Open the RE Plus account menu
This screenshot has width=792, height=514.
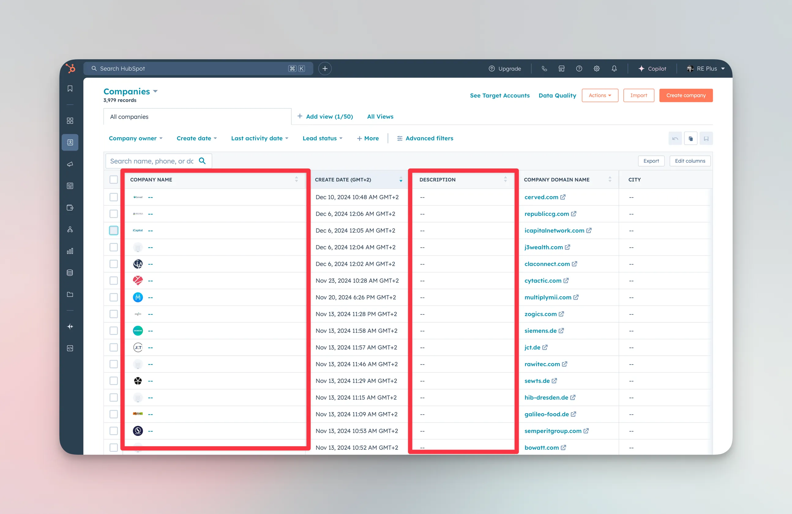pos(705,68)
